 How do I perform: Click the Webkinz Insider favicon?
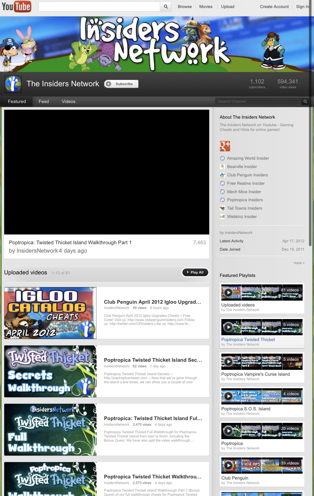point(222,217)
